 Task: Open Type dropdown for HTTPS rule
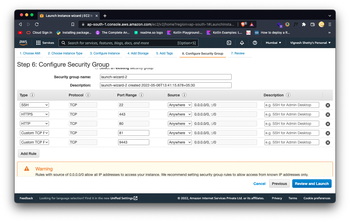pyautogui.click(x=34, y=114)
